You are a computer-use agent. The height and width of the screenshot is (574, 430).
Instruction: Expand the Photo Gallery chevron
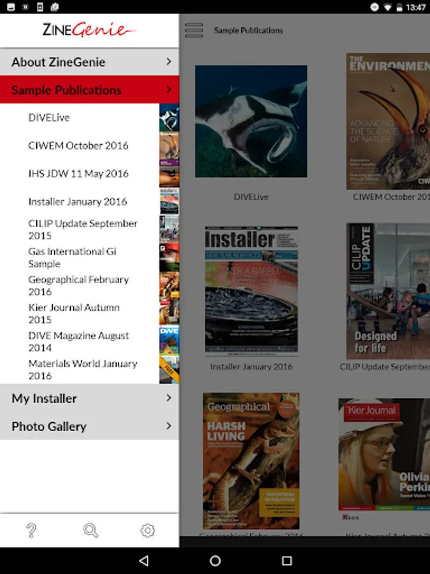point(169,426)
